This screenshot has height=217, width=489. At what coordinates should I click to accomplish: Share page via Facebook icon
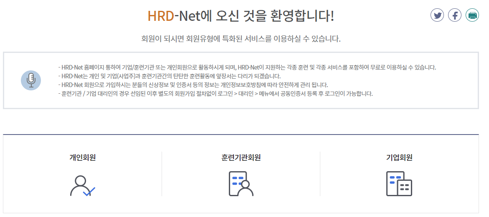click(455, 15)
